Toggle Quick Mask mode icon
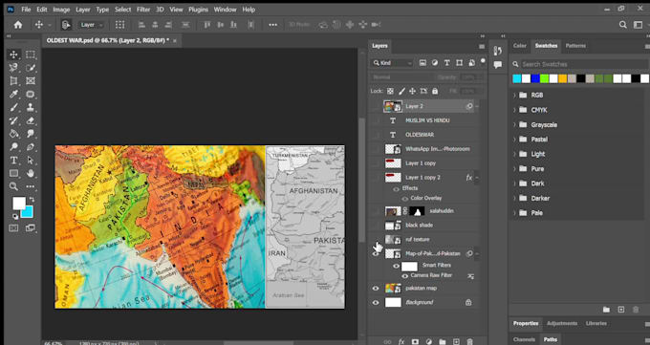650x345 pixels. (x=13, y=228)
